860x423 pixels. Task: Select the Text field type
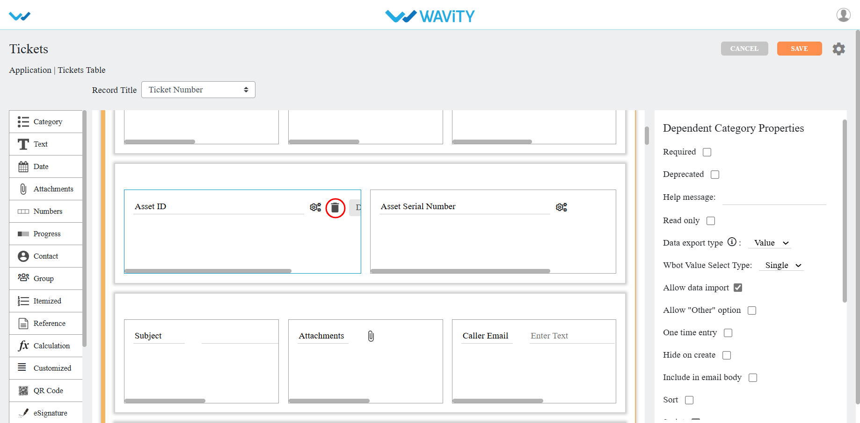46,144
